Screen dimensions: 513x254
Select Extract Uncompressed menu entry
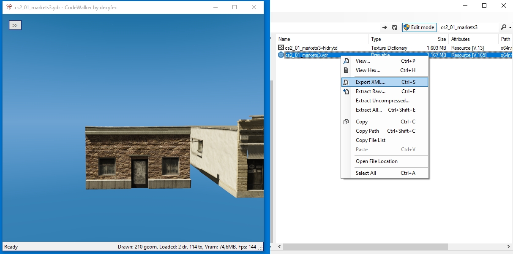[382, 101]
